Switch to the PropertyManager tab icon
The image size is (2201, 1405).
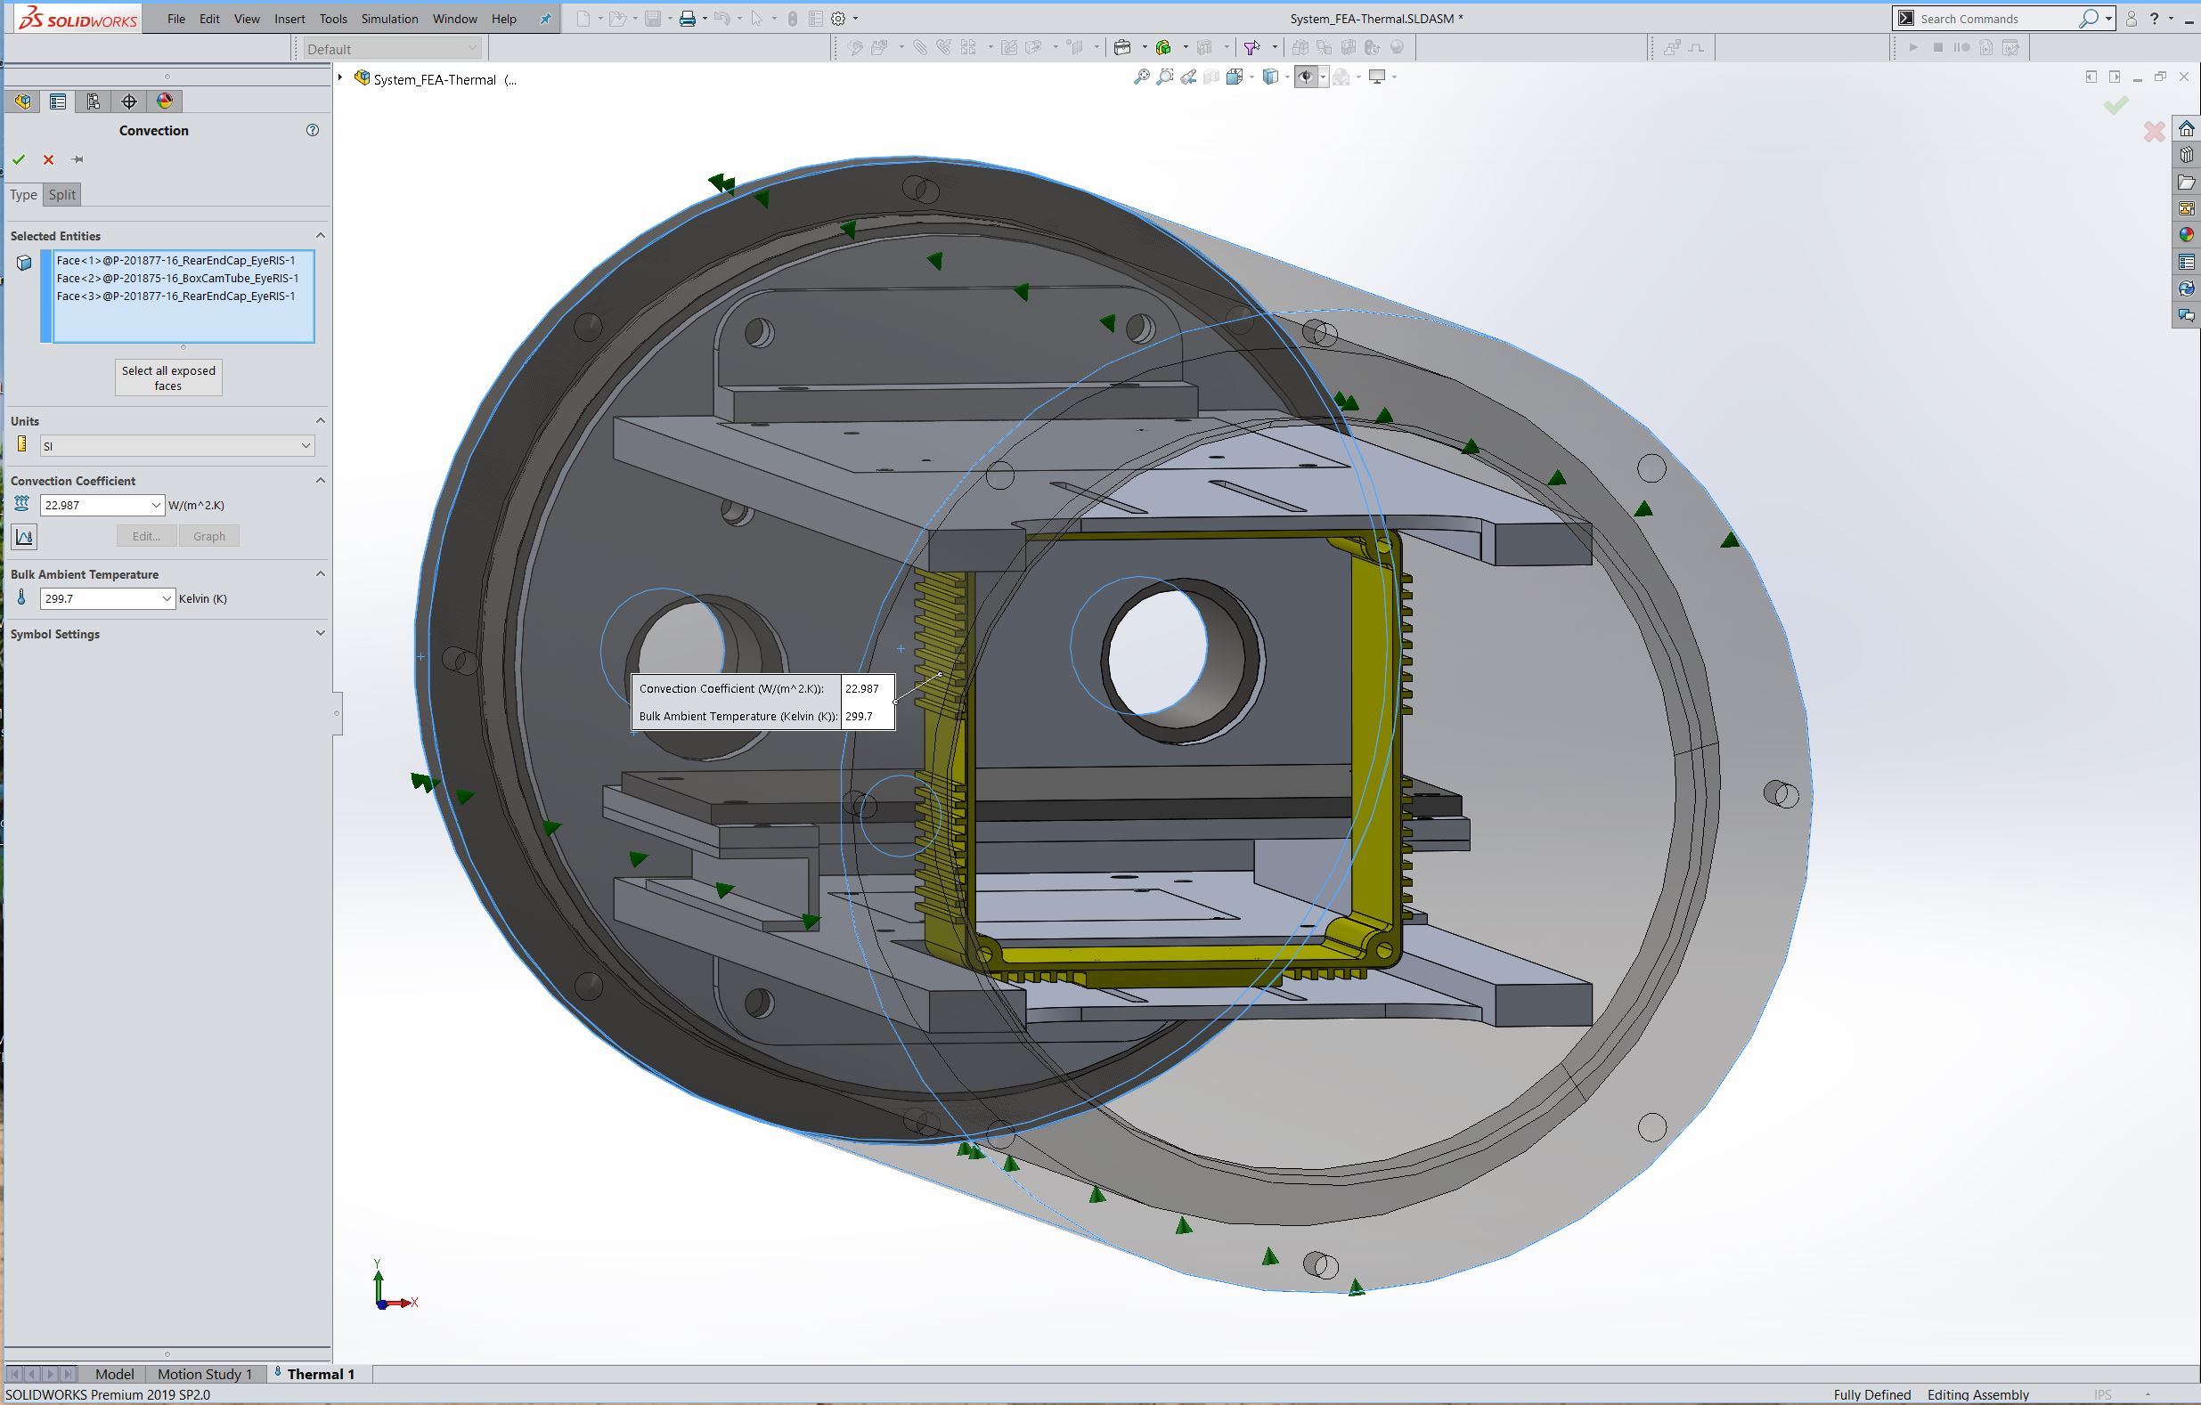(58, 102)
